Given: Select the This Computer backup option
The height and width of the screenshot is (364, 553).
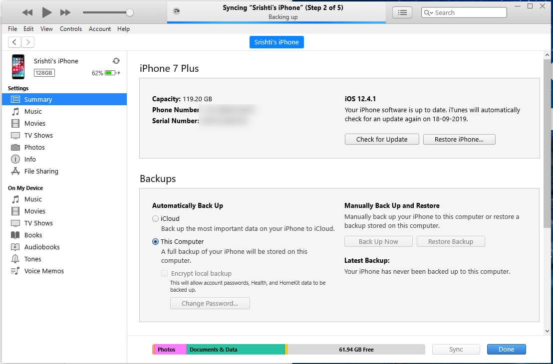Looking at the screenshot, I should (155, 241).
